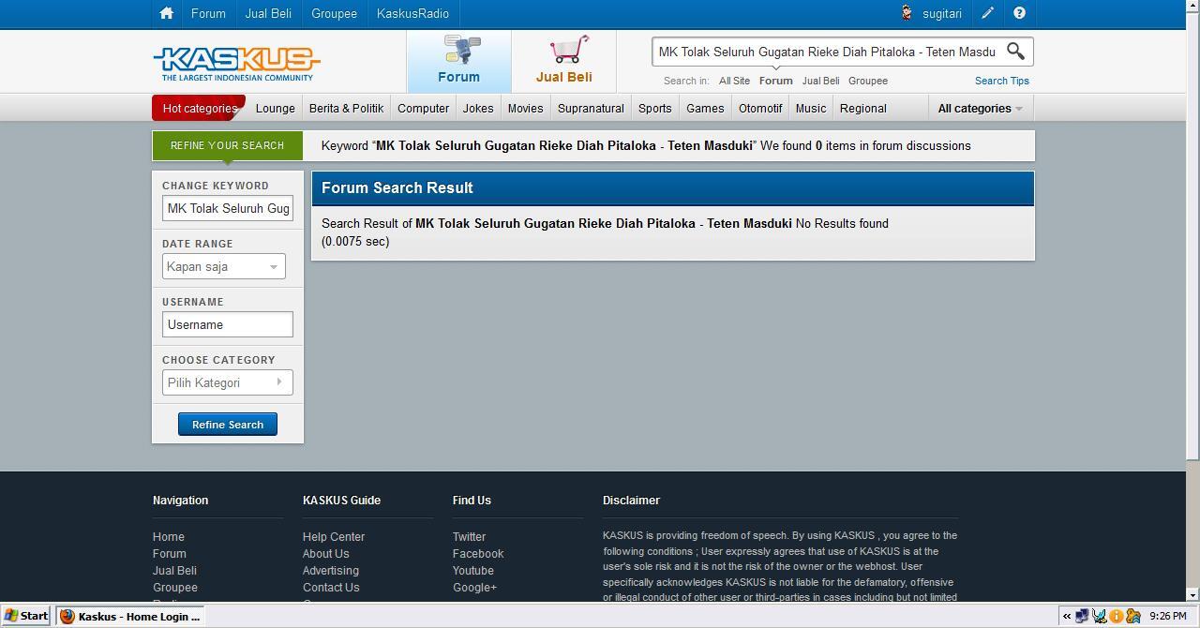Click Refine Your Search header
Screen dimensions: 1200x628
(228, 145)
